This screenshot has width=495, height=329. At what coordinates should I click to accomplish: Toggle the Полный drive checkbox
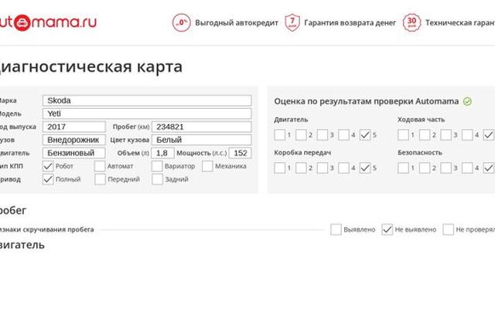click(x=48, y=179)
